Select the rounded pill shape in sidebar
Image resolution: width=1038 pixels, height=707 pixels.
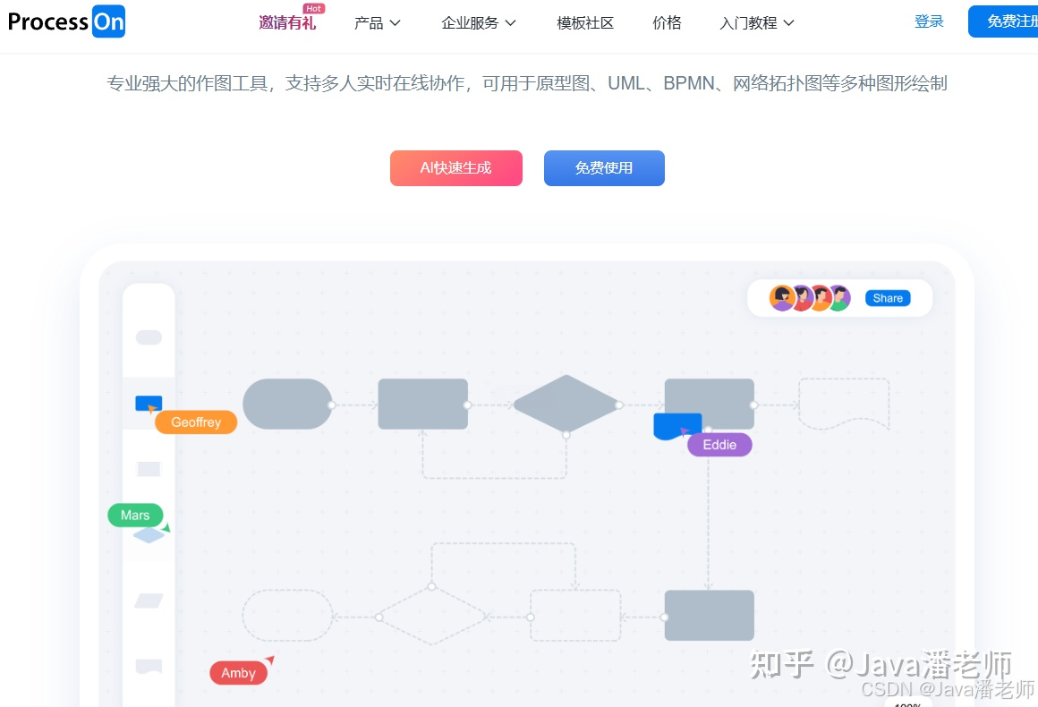pyautogui.click(x=149, y=337)
